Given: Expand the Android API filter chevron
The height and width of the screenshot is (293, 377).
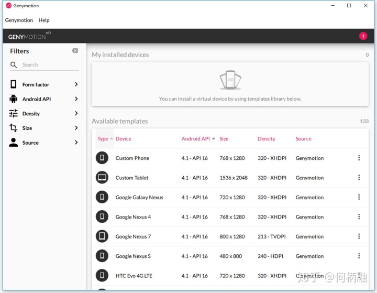Looking at the screenshot, I should click(76, 99).
